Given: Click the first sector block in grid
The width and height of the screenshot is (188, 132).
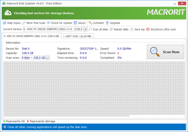Looking at the screenshot, I should pos(5,63).
